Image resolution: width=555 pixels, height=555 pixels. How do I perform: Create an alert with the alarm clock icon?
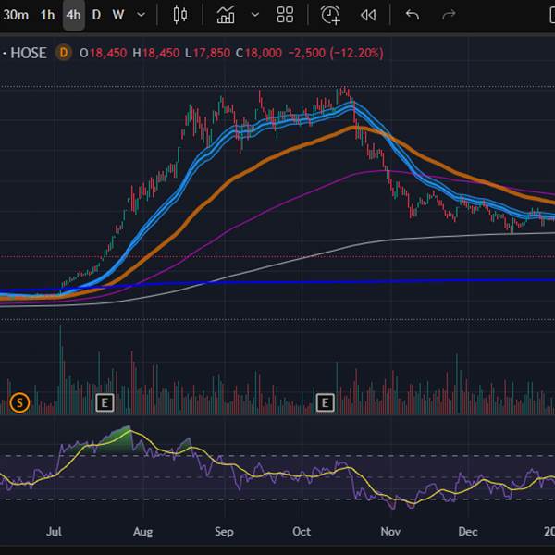(x=330, y=15)
